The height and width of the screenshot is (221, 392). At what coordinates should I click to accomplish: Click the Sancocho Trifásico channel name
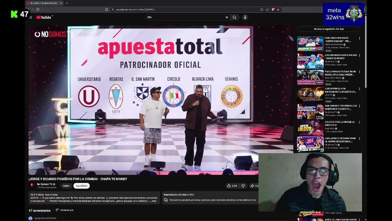334,78
